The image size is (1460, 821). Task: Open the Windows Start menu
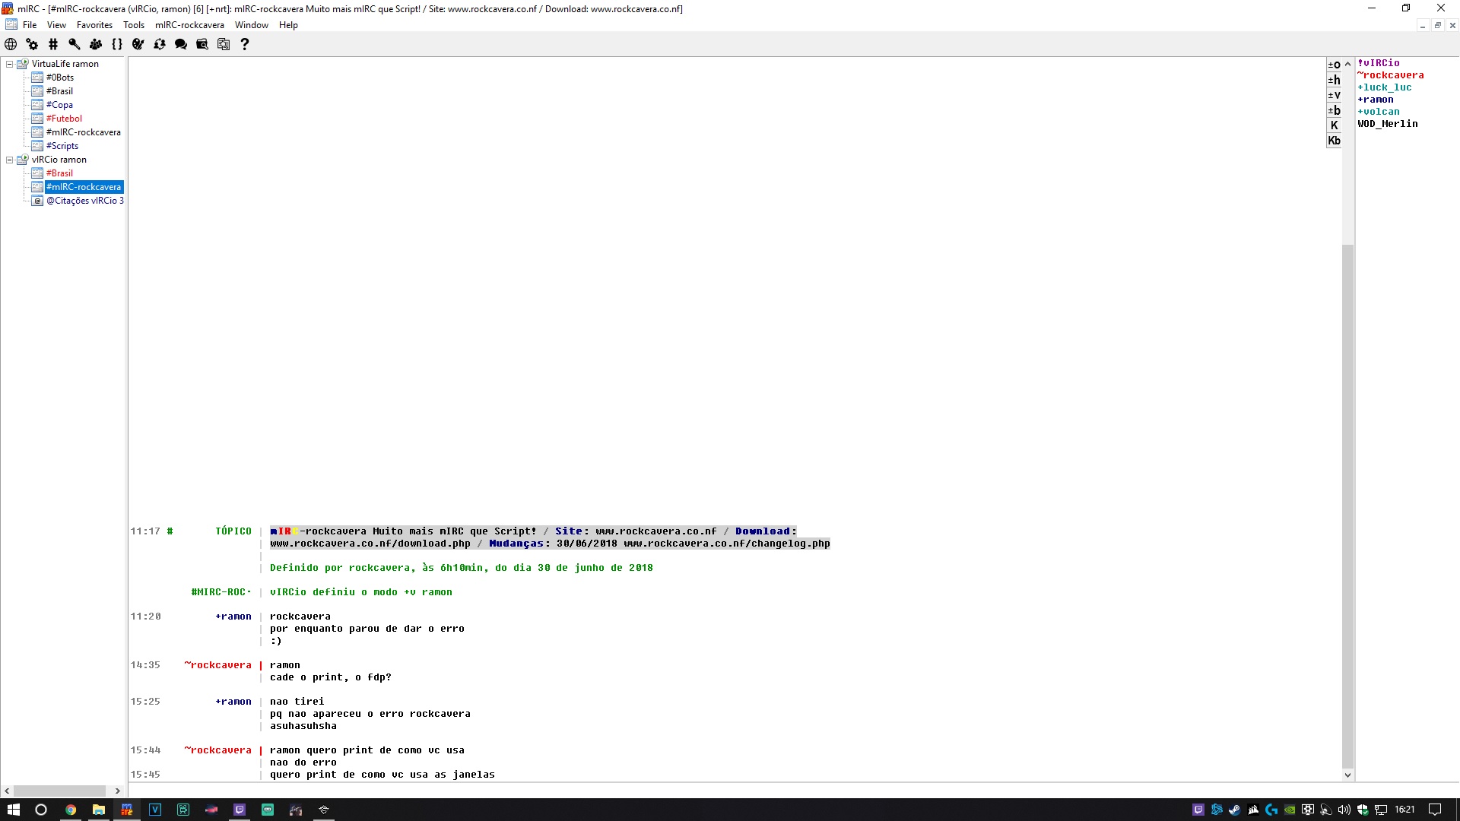click(x=13, y=810)
